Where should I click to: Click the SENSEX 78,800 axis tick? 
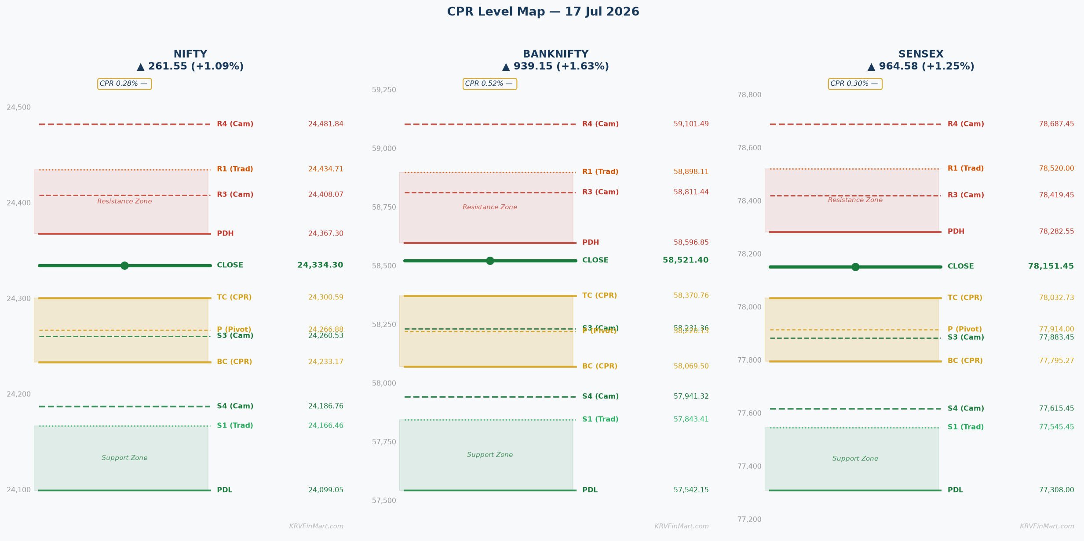click(x=749, y=95)
